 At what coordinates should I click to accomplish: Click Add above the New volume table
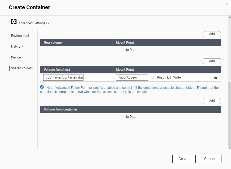[x=212, y=34]
